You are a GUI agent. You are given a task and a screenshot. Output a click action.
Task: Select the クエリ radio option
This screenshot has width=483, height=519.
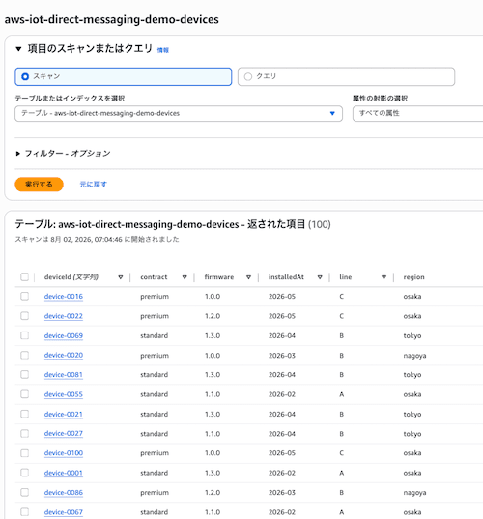(x=346, y=76)
